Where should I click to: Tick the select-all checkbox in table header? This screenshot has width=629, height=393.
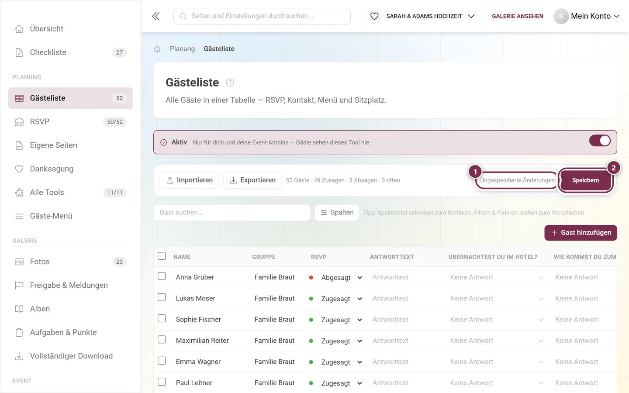coord(162,256)
